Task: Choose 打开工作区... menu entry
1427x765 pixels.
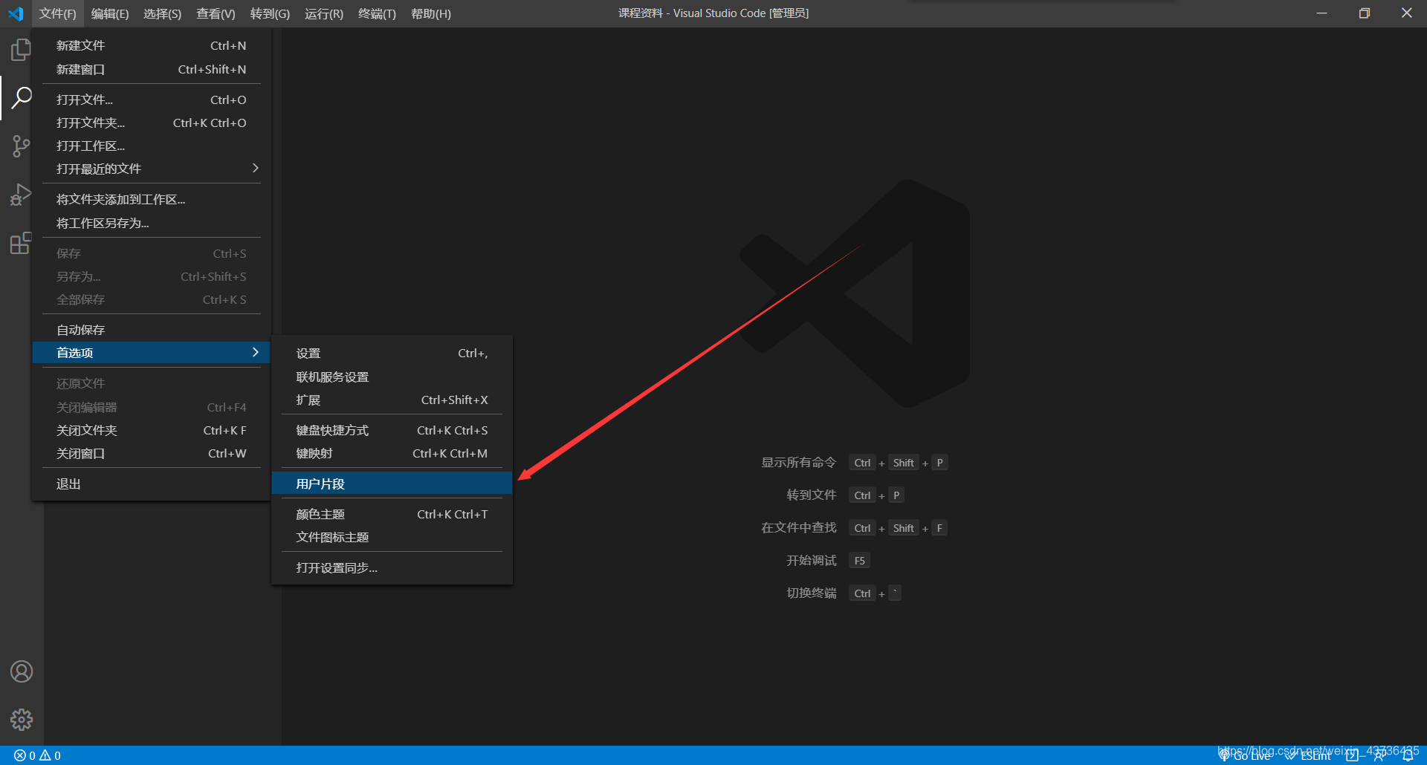Action: (151, 146)
